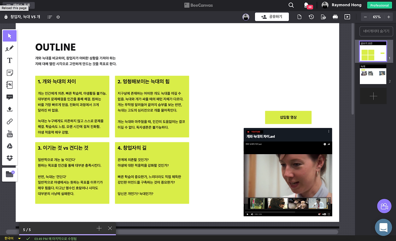The width and height of the screenshot is (396, 241).
Task: Open the sticky note tool
Action: [10, 73]
